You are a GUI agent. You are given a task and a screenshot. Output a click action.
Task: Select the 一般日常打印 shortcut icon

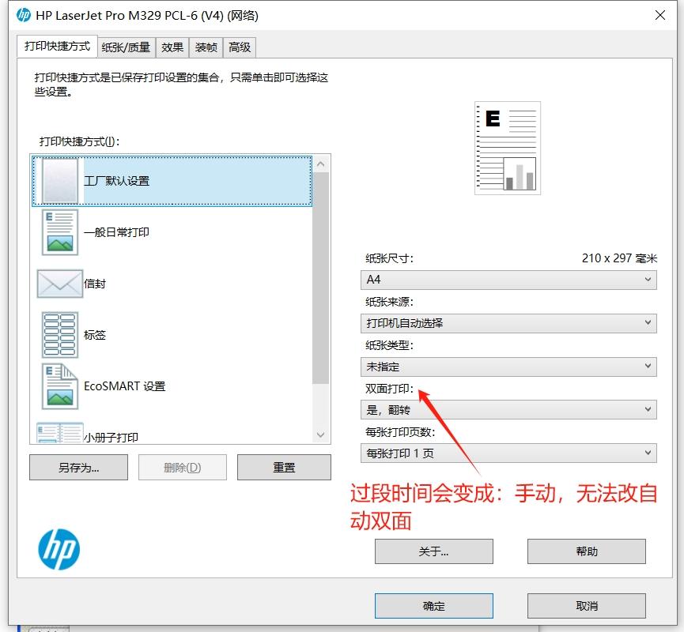60,233
